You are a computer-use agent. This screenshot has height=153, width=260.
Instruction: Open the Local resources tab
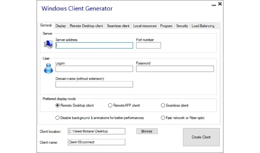tap(145, 26)
